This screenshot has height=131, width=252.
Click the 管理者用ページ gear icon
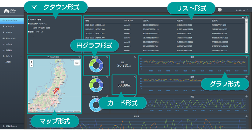(3, 126)
